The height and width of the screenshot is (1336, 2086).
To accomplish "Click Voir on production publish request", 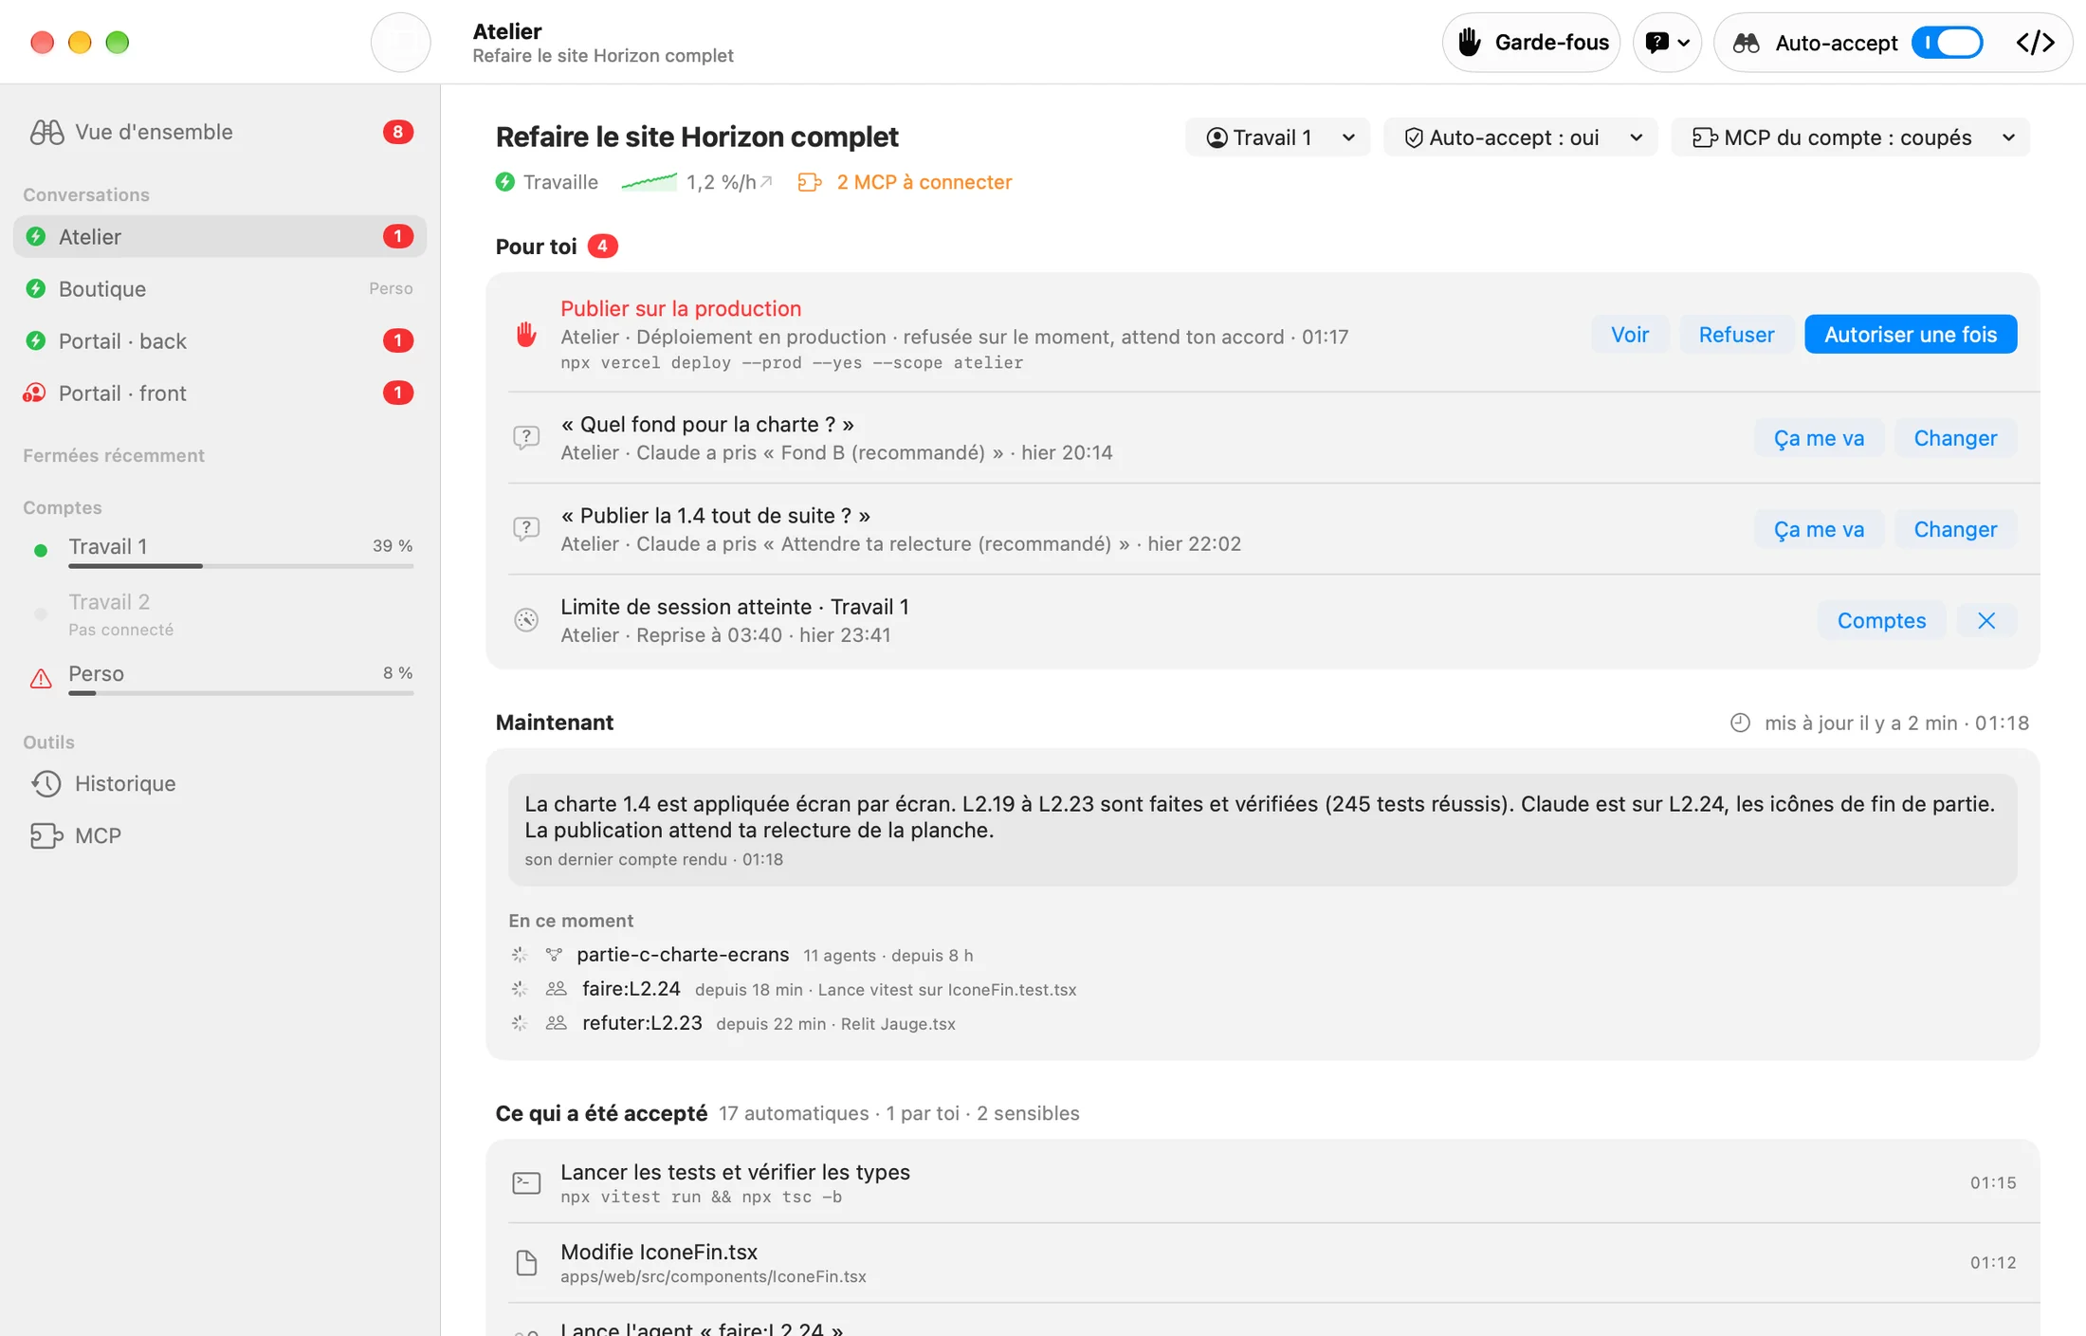I will (1629, 334).
